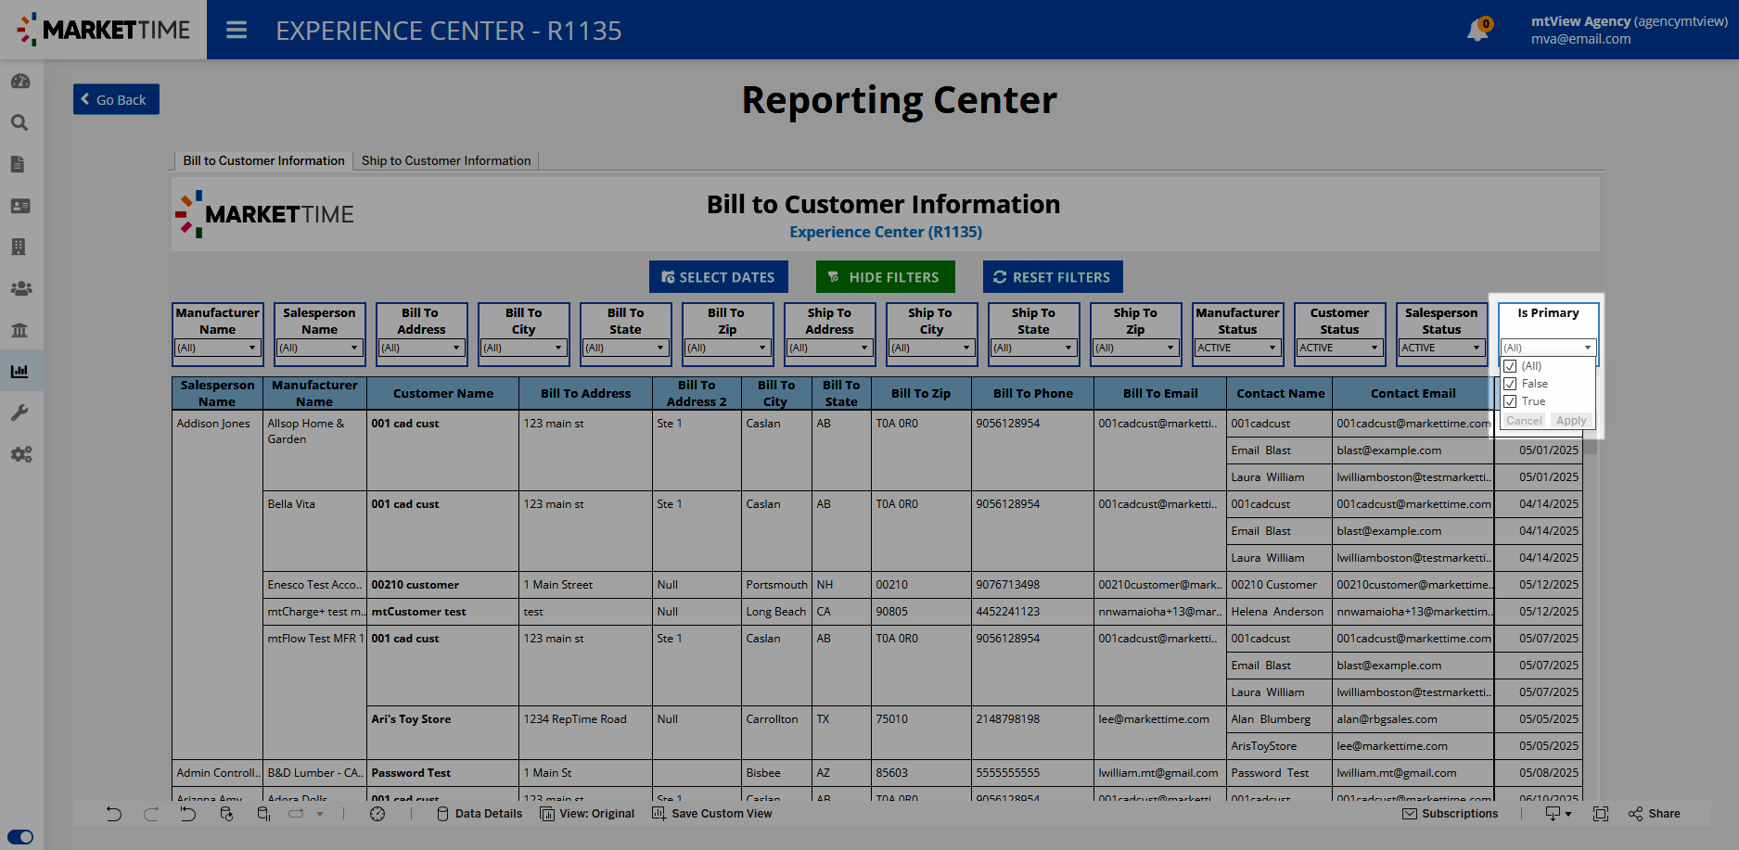
Task: Expand the Salesperson Status ACTIVE dropdown
Action: 1441,349
